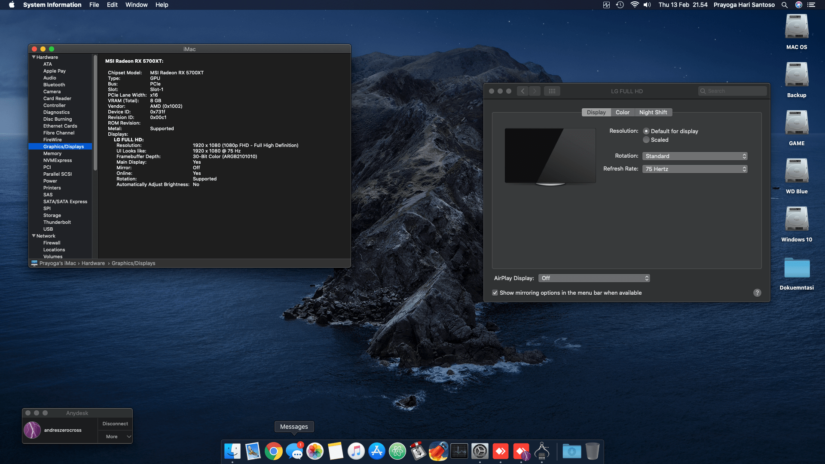Open Activity Monitor from the Dock
825x464 pixels.
click(x=459, y=451)
